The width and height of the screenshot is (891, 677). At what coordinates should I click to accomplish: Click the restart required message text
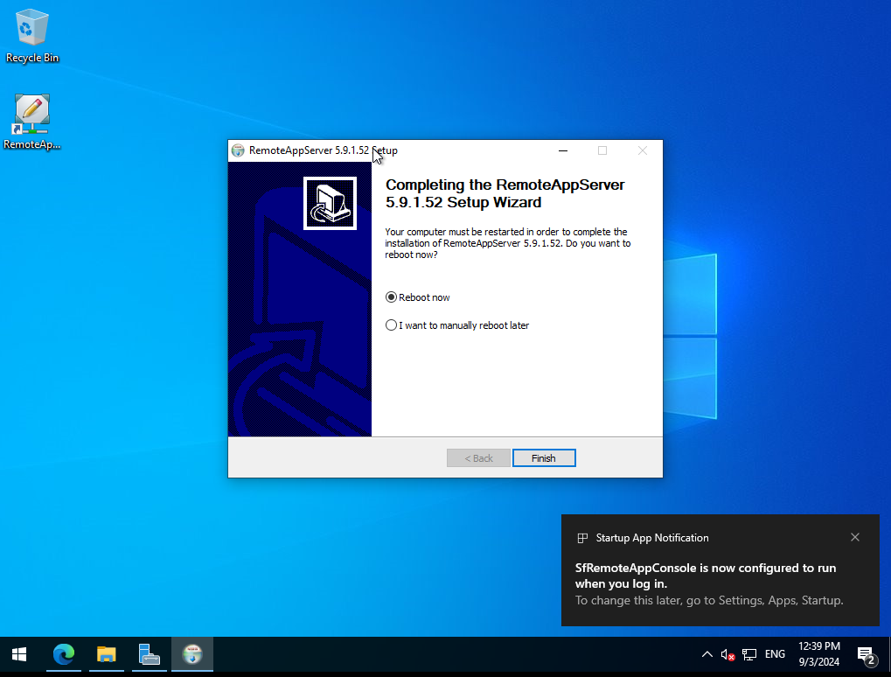tap(507, 243)
